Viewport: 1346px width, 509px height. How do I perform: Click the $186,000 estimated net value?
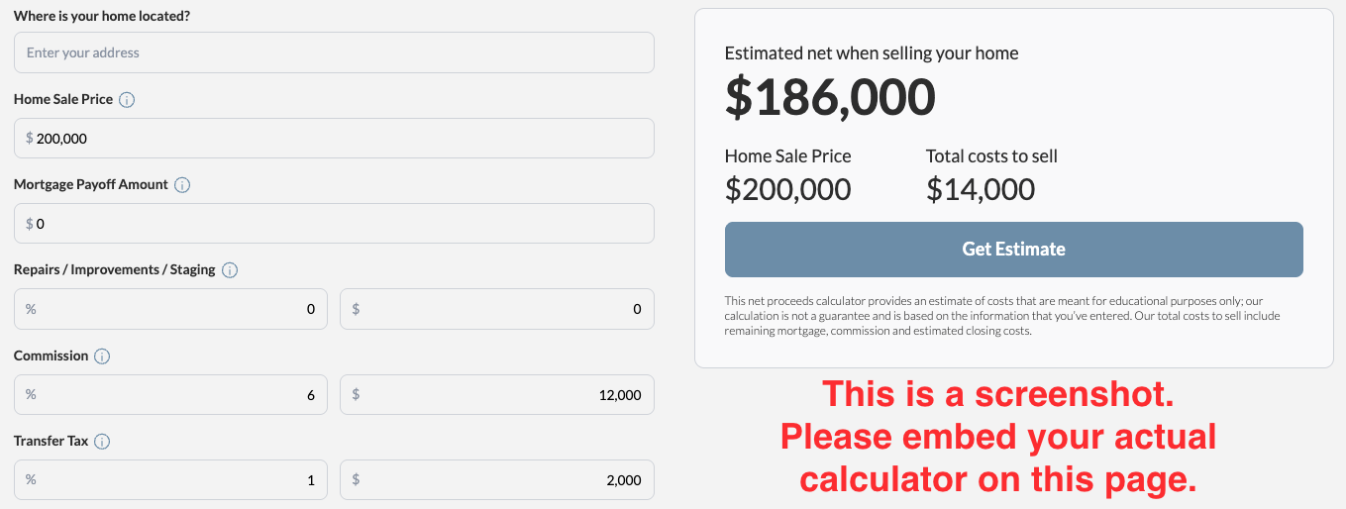point(830,97)
